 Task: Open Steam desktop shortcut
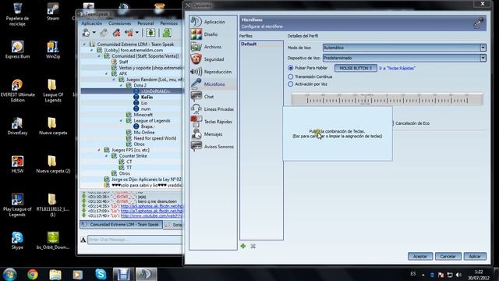pos(53,12)
